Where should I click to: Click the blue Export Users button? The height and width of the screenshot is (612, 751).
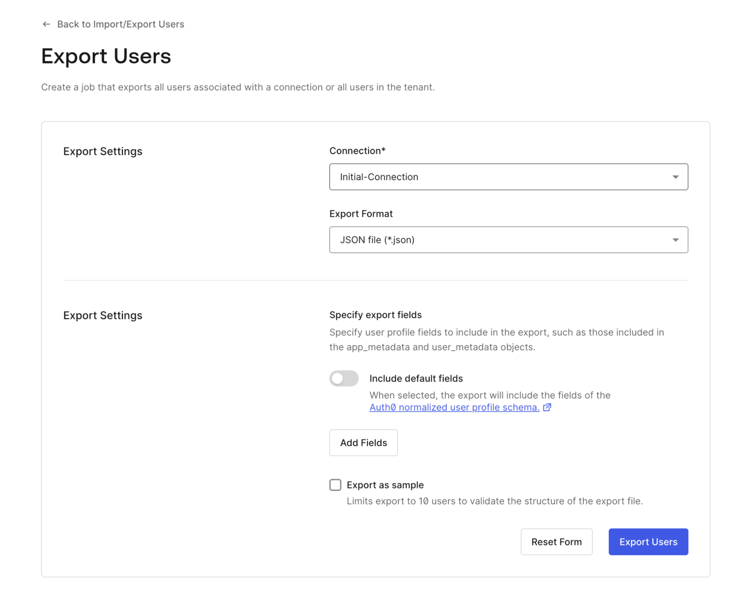click(648, 542)
